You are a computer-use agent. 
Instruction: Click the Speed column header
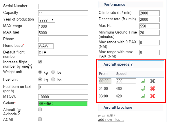point(121,74)
